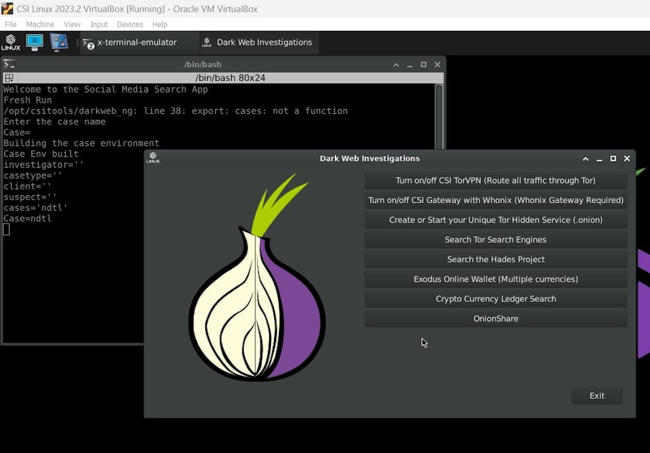Image resolution: width=650 pixels, height=453 pixels.
Task: Open the Devices menu
Action: (x=130, y=24)
